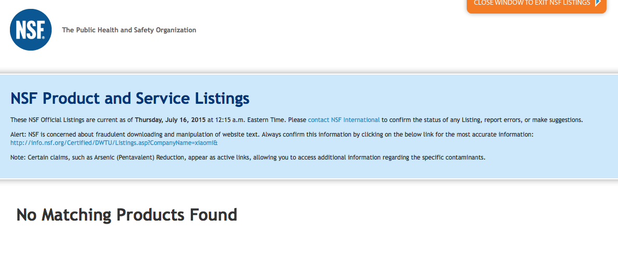Click the word Note starting the last paragraph
The height and width of the screenshot is (267, 618).
(17, 157)
